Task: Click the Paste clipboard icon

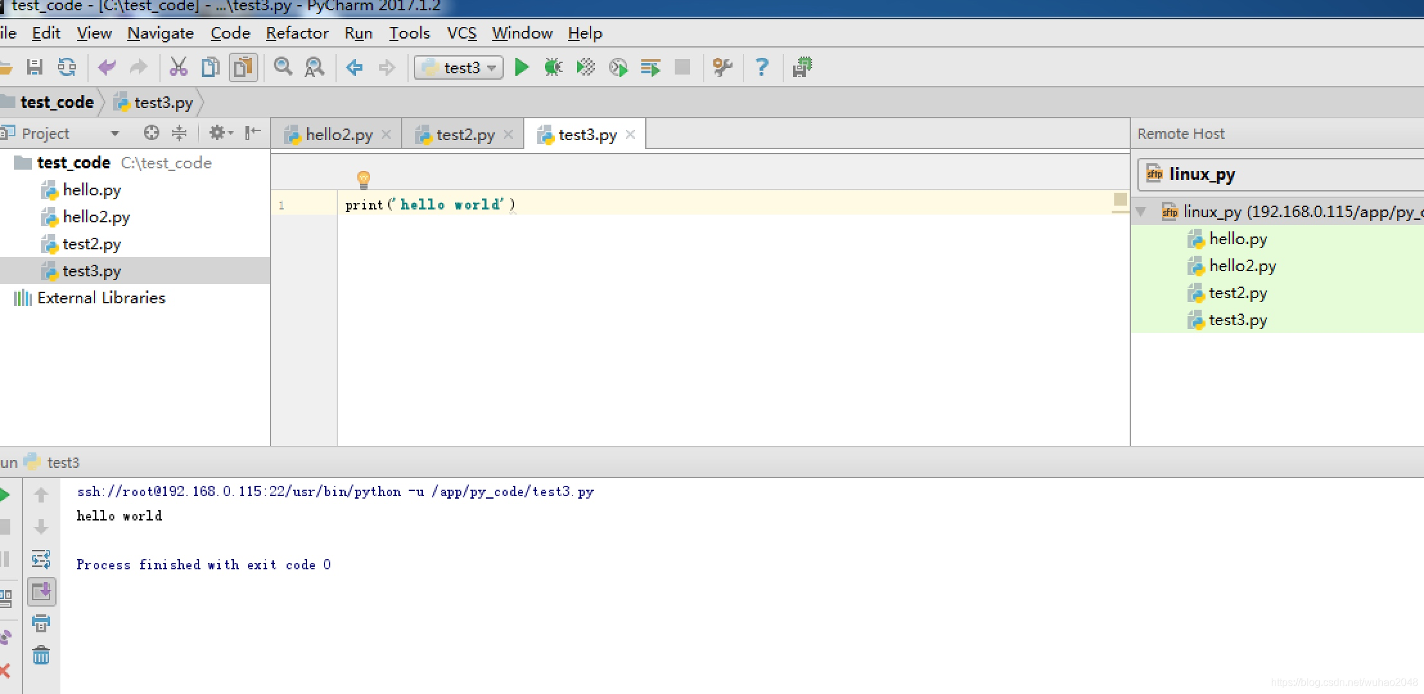Action: click(243, 67)
